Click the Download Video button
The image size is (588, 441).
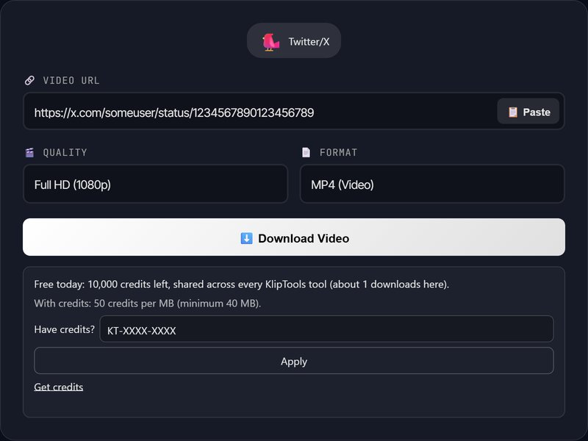click(293, 237)
